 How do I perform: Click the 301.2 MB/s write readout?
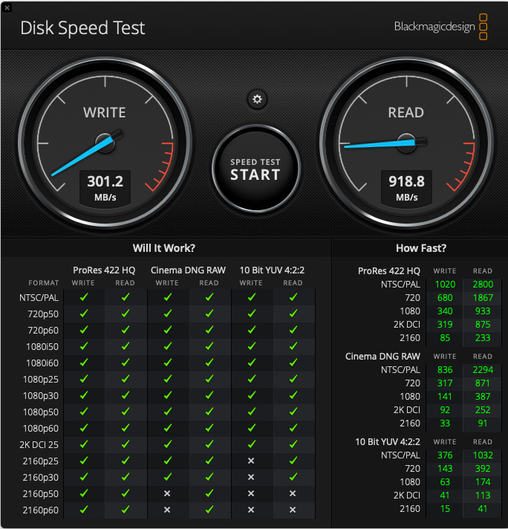point(105,188)
